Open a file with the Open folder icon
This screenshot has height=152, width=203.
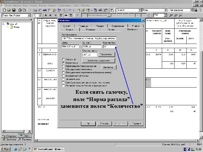pos(9,10)
